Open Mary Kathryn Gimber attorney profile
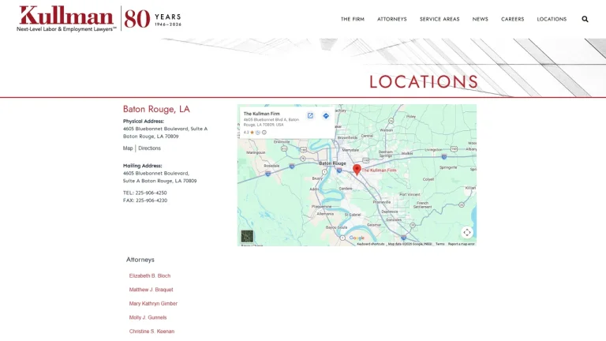Screen dimensions: 606x341 pos(153,303)
